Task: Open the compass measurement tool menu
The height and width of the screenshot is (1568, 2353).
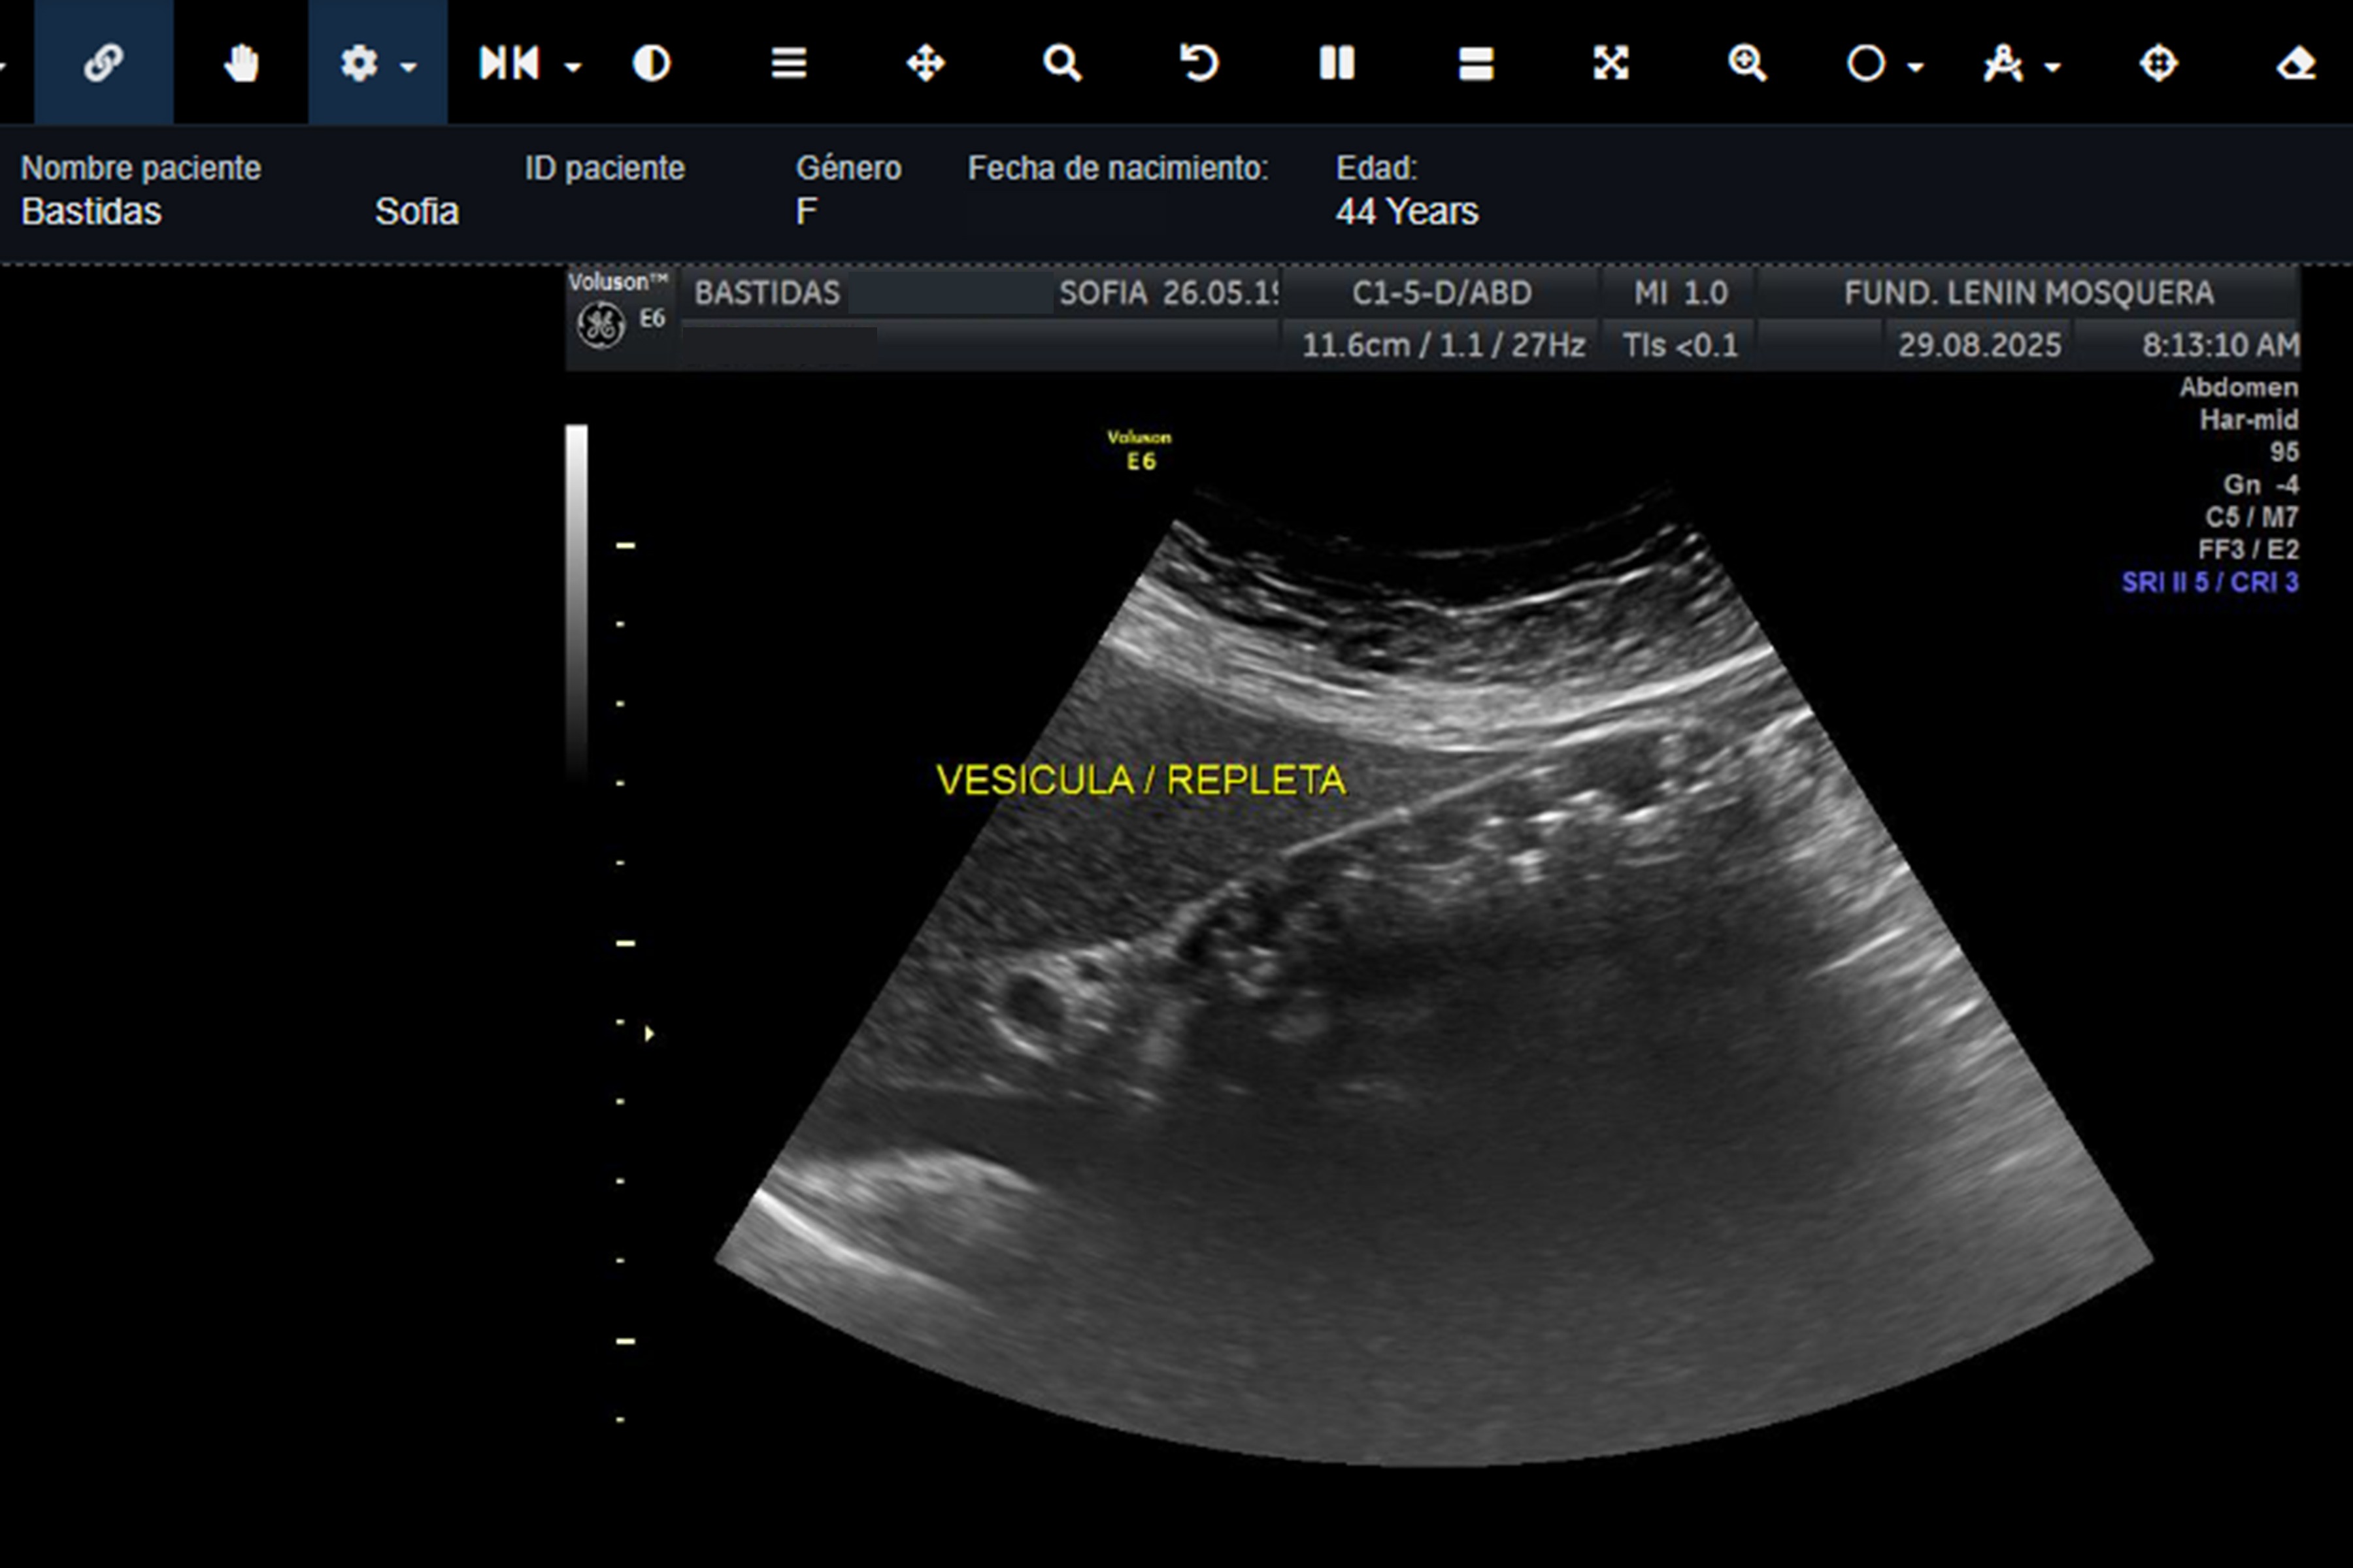Action: tap(2004, 63)
